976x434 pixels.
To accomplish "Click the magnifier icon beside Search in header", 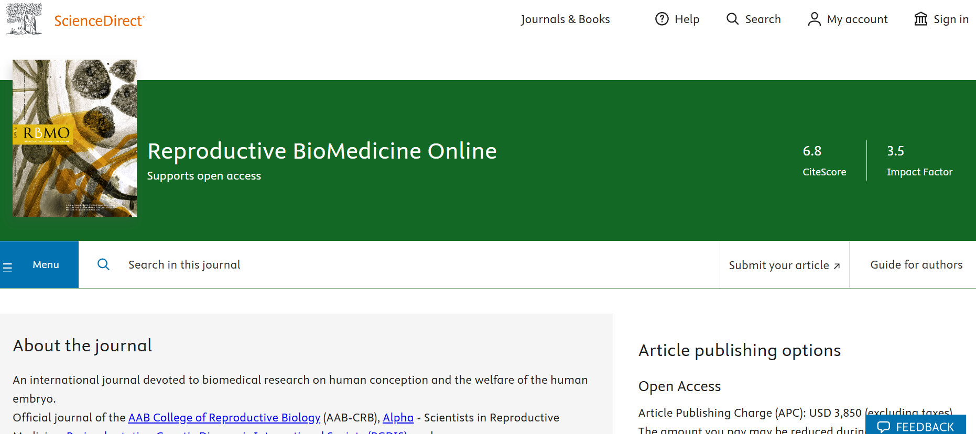I will pos(732,19).
